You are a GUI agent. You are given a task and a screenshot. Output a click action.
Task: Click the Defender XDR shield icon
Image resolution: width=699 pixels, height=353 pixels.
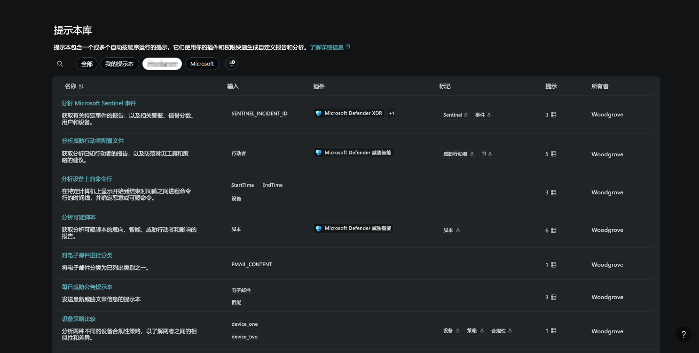tap(319, 113)
